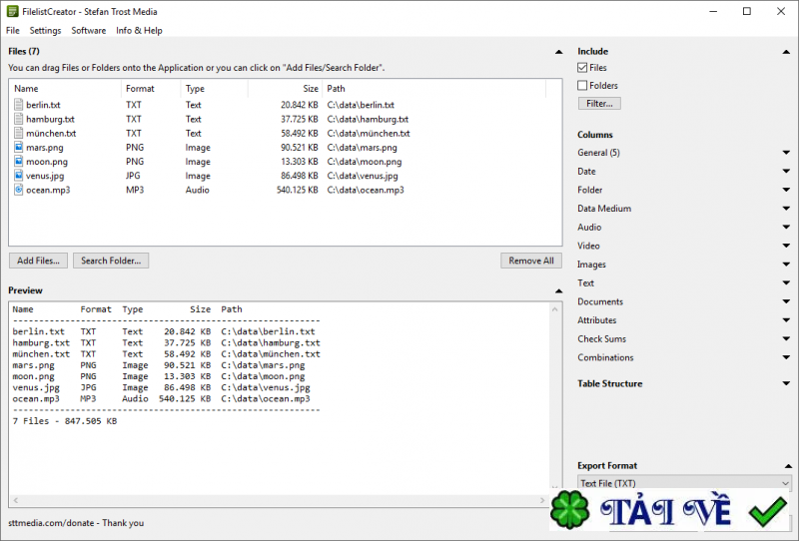This screenshot has width=799, height=541.
Task: Sort file list by Name column
Action: coord(65,88)
